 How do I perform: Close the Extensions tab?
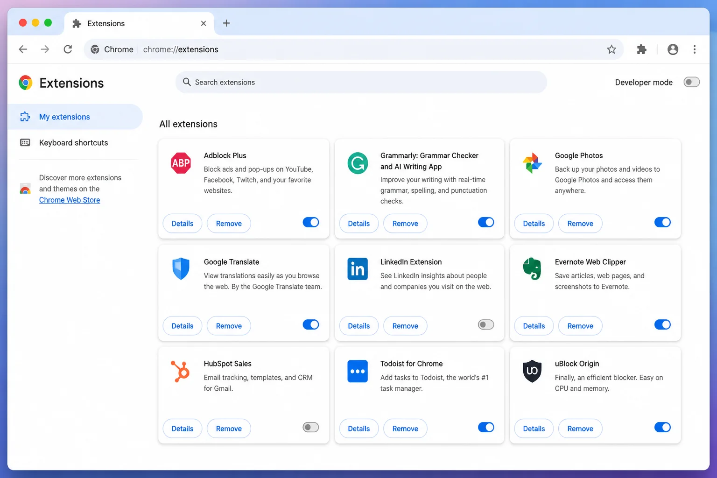[x=204, y=23]
